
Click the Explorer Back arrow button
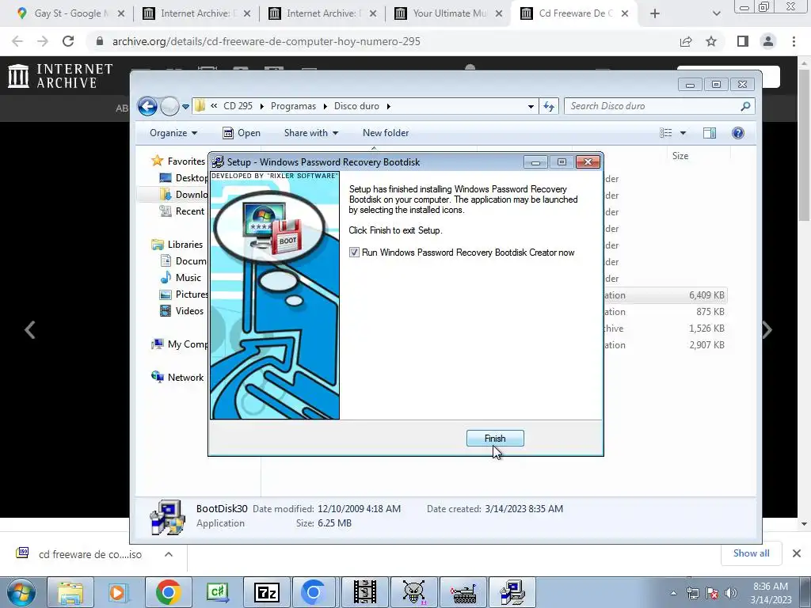[147, 107]
